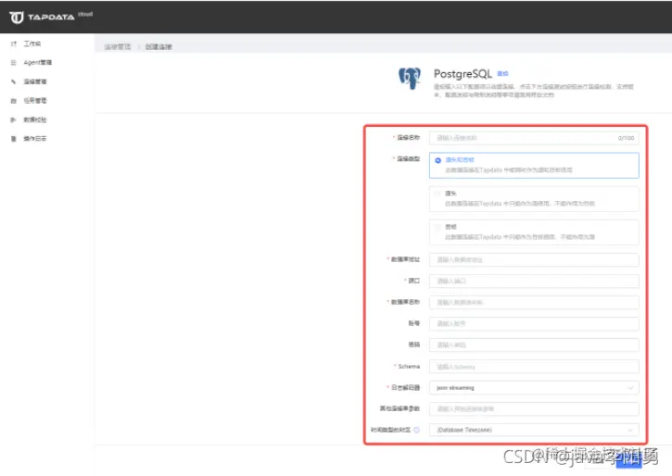Select the 目标 target-only radio option
Screen dimensions: 672x476
534,232
